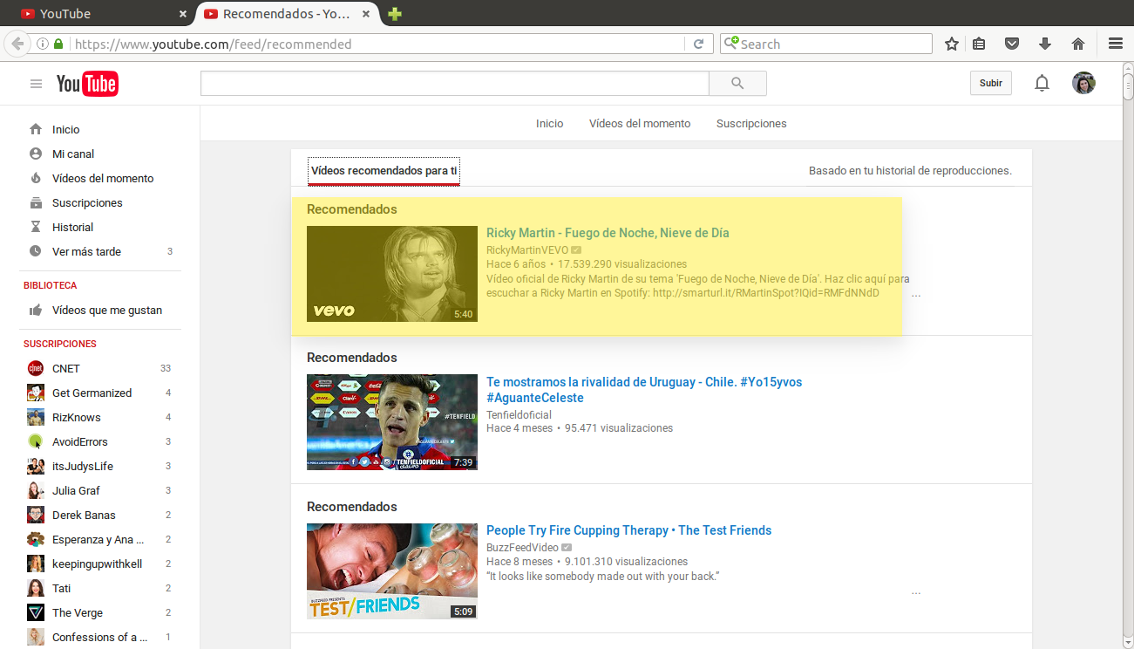The height and width of the screenshot is (649, 1134).
Task: Click the SUSCRIPCIONES section heading
Action: [60, 344]
